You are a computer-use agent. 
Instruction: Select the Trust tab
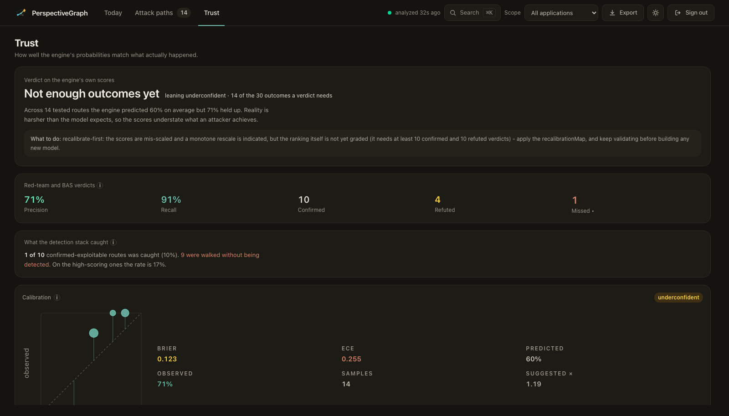point(211,13)
